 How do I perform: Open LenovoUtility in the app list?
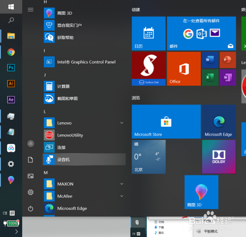point(84,135)
